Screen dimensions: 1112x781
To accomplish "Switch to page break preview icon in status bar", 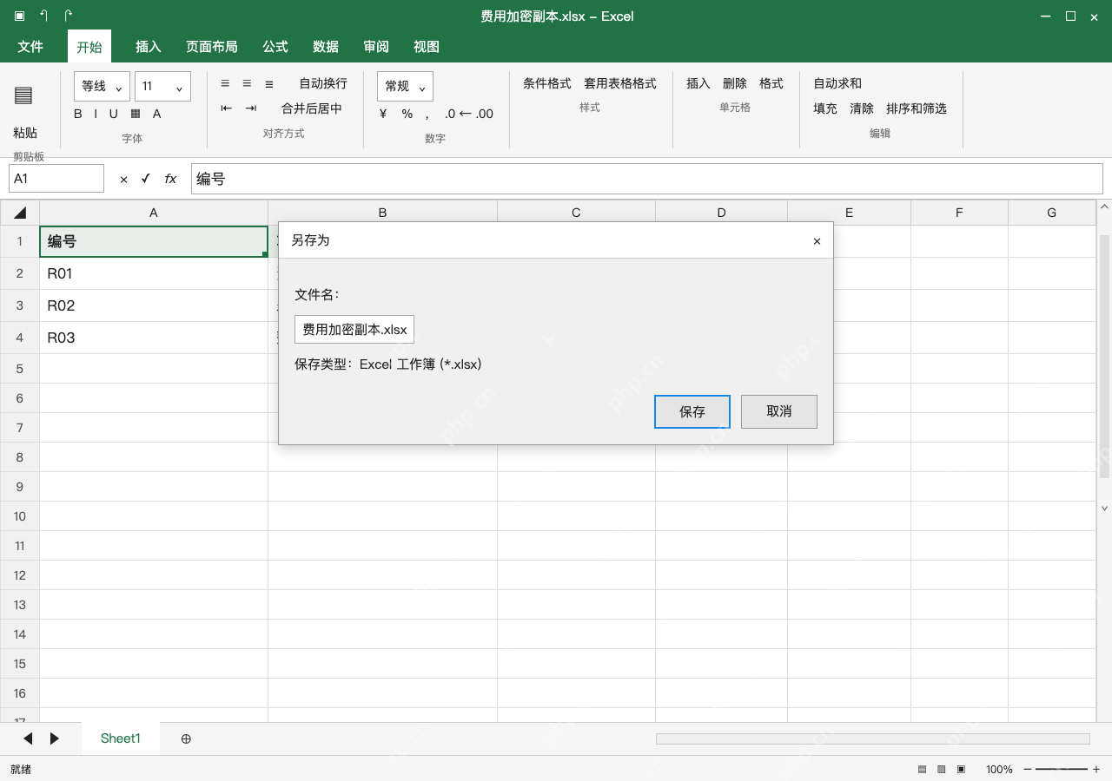I will pyautogui.click(x=961, y=770).
